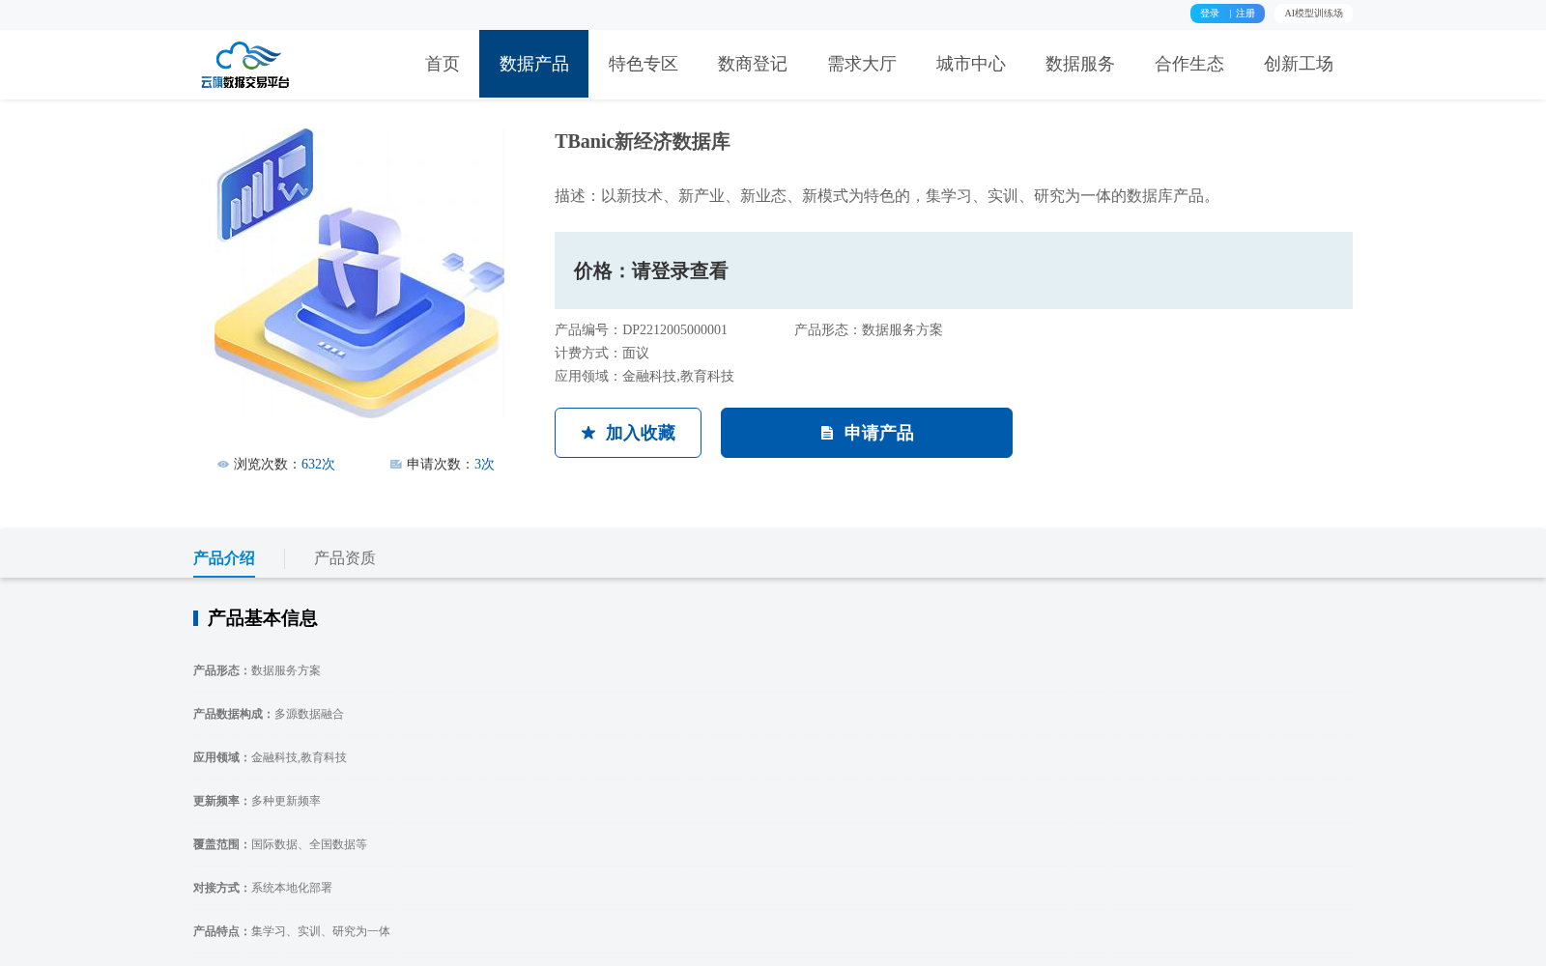
Task: Select the product number DP2212005000001
Action: 674,330
